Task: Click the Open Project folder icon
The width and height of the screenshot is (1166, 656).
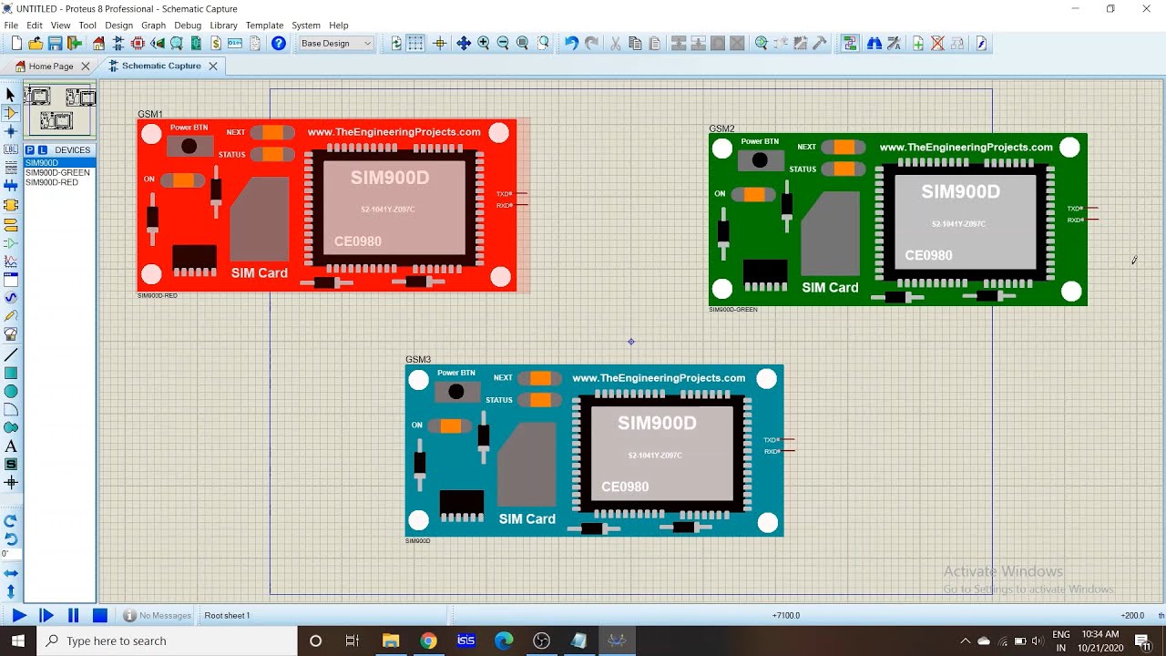Action: (x=36, y=44)
